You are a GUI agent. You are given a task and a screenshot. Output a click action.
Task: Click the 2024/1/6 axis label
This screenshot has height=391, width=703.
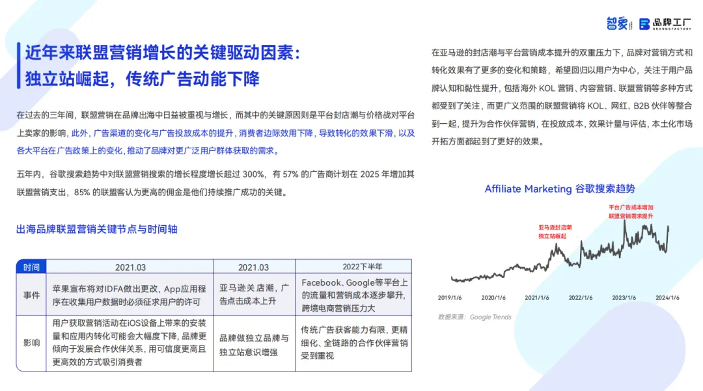tap(668, 298)
